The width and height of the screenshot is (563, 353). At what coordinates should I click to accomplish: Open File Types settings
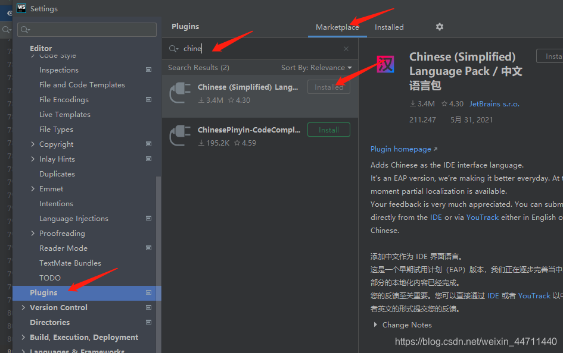tap(56, 130)
